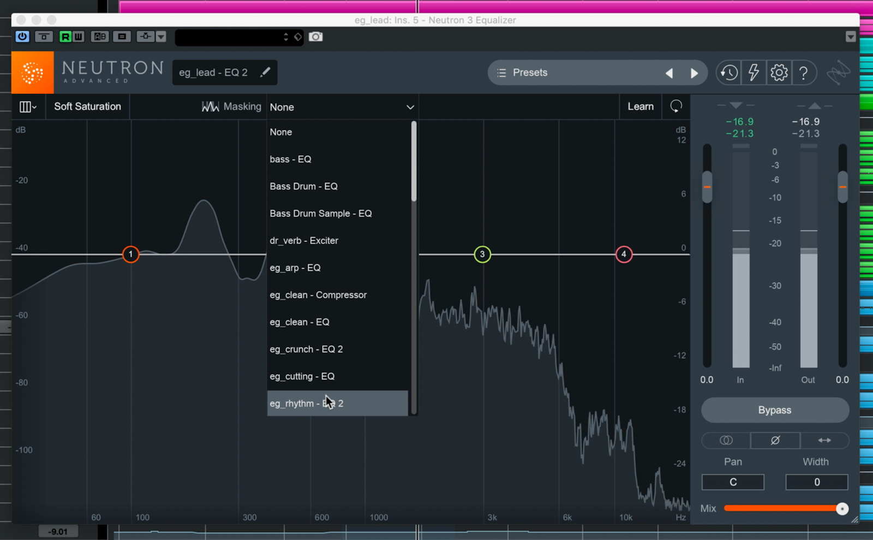Viewport: 873px width, 540px height.
Task: Rename instance with the pencil icon
Action: click(x=265, y=72)
